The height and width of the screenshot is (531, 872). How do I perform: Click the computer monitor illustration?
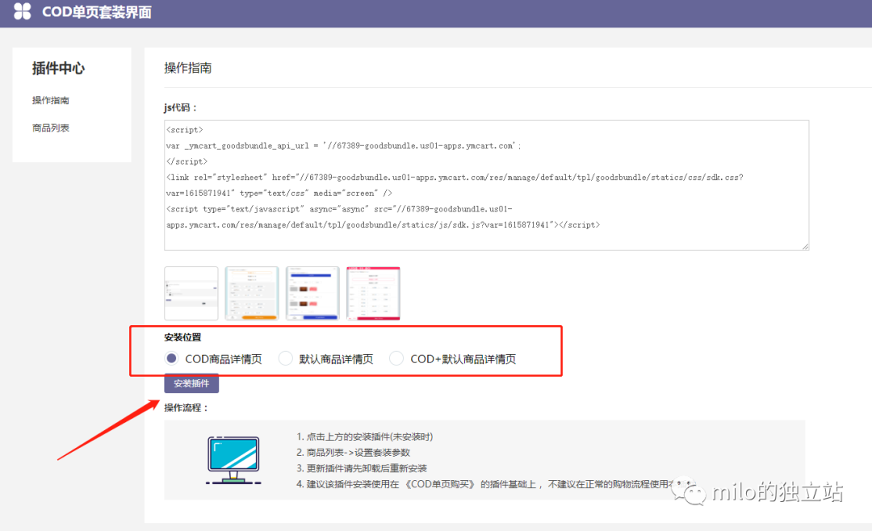(233, 460)
